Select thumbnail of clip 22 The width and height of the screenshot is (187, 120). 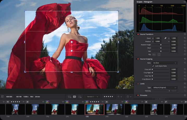click(75, 109)
